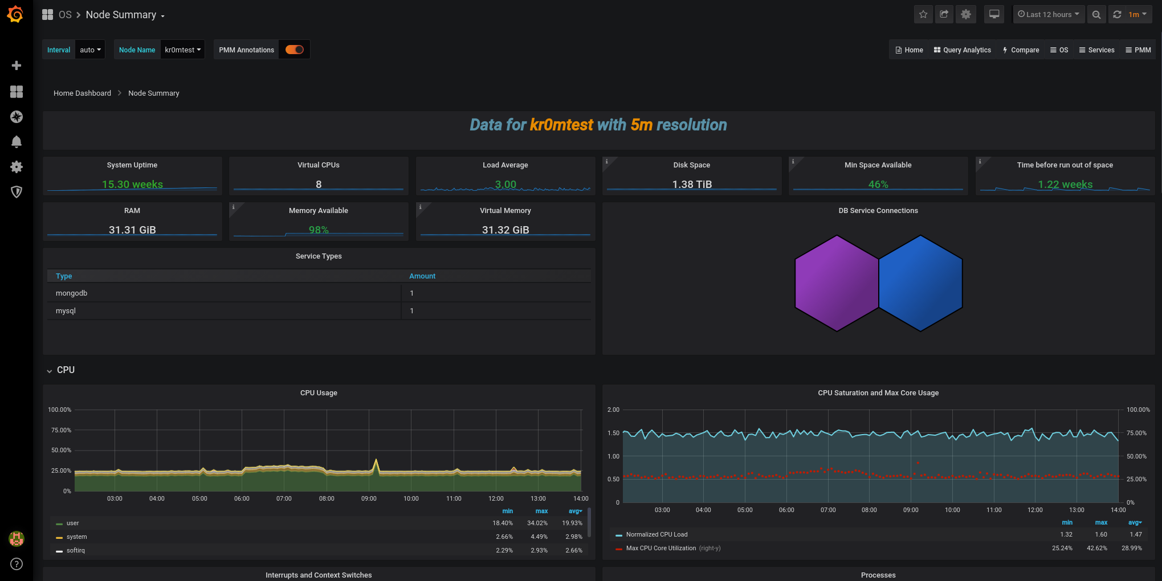Open the Services menu
This screenshot has width=1162, height=581.
[x=1096, y=50]
